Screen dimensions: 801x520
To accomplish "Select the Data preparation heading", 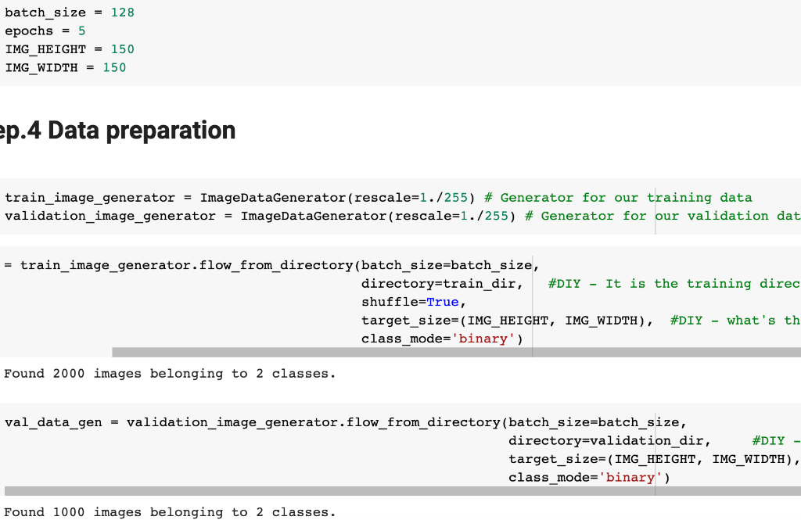I will pos(117,130).
